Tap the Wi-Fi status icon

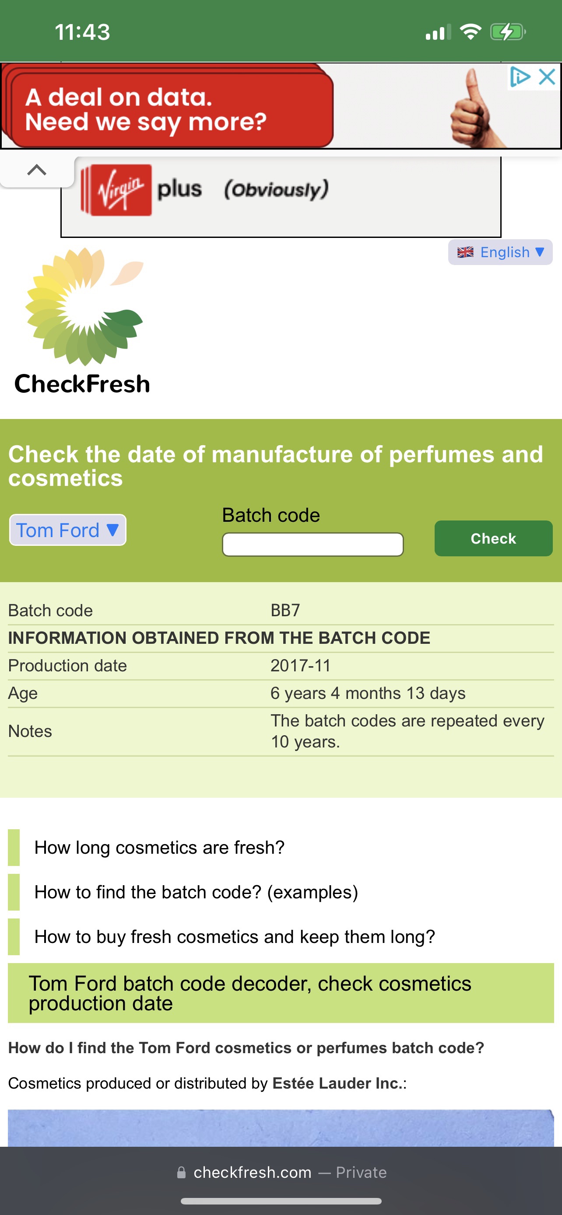[x=471, y=32]
